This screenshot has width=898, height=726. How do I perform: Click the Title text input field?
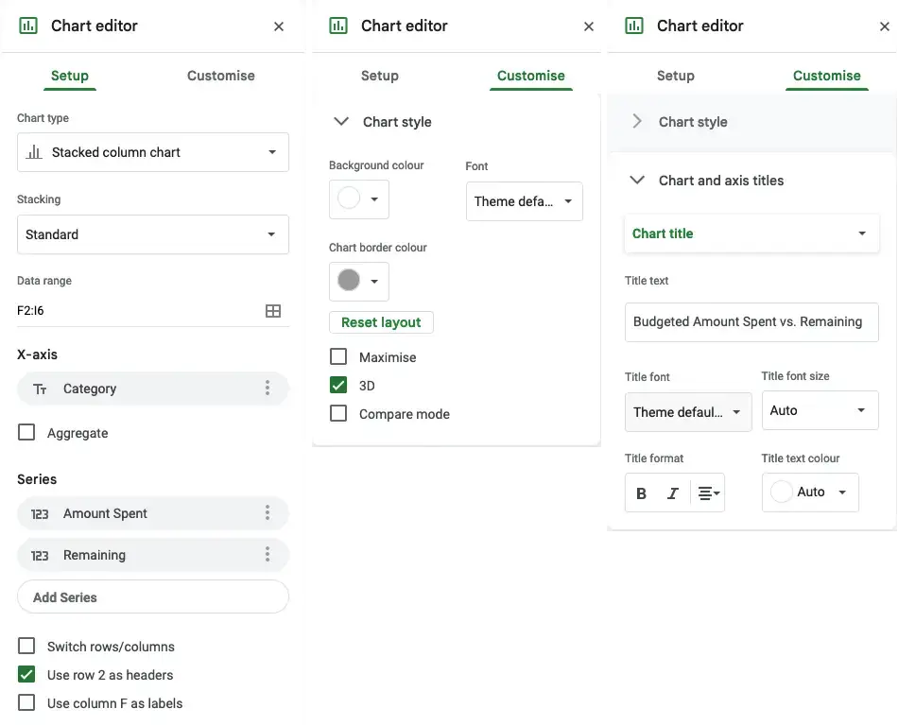751,321
